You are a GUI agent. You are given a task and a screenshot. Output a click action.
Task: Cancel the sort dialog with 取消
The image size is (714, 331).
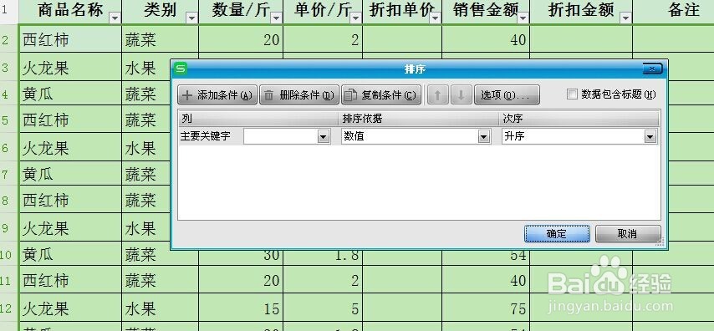[628, 233]
